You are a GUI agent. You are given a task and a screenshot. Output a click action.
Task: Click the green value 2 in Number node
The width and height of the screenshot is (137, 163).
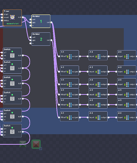click(x=41, y=39)
